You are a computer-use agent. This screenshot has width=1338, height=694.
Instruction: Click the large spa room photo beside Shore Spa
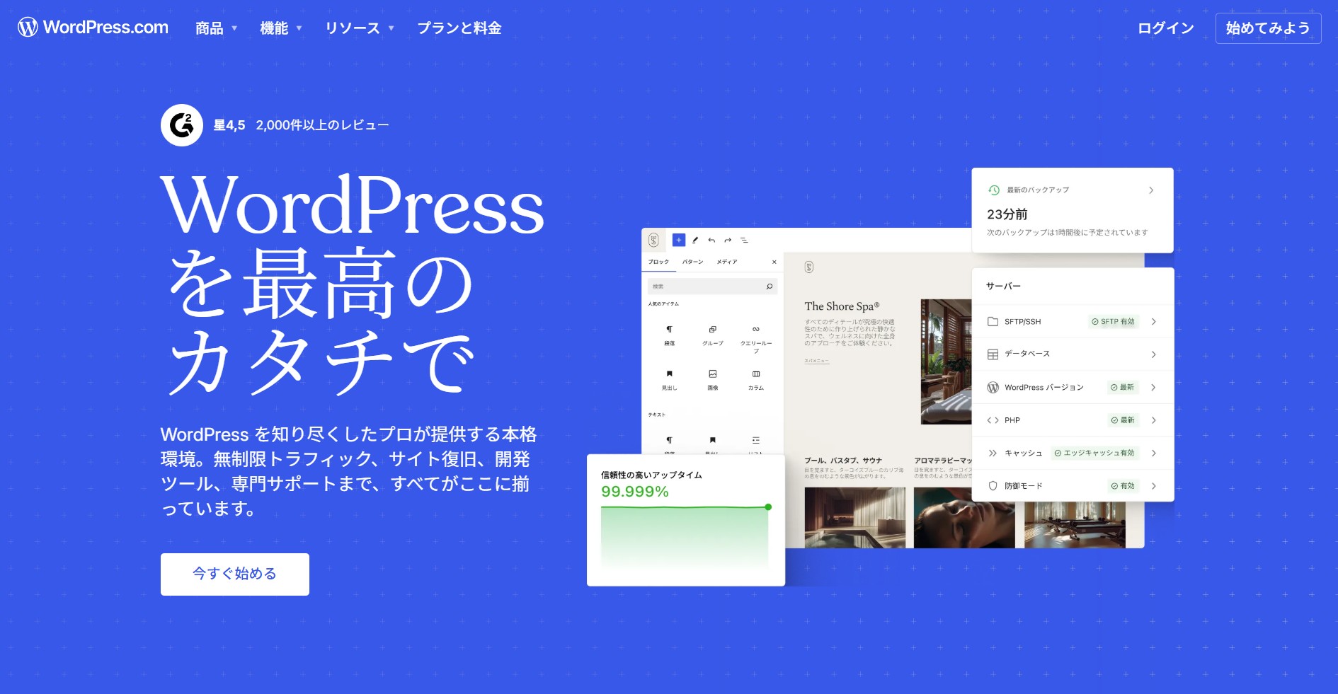(947, 362)
